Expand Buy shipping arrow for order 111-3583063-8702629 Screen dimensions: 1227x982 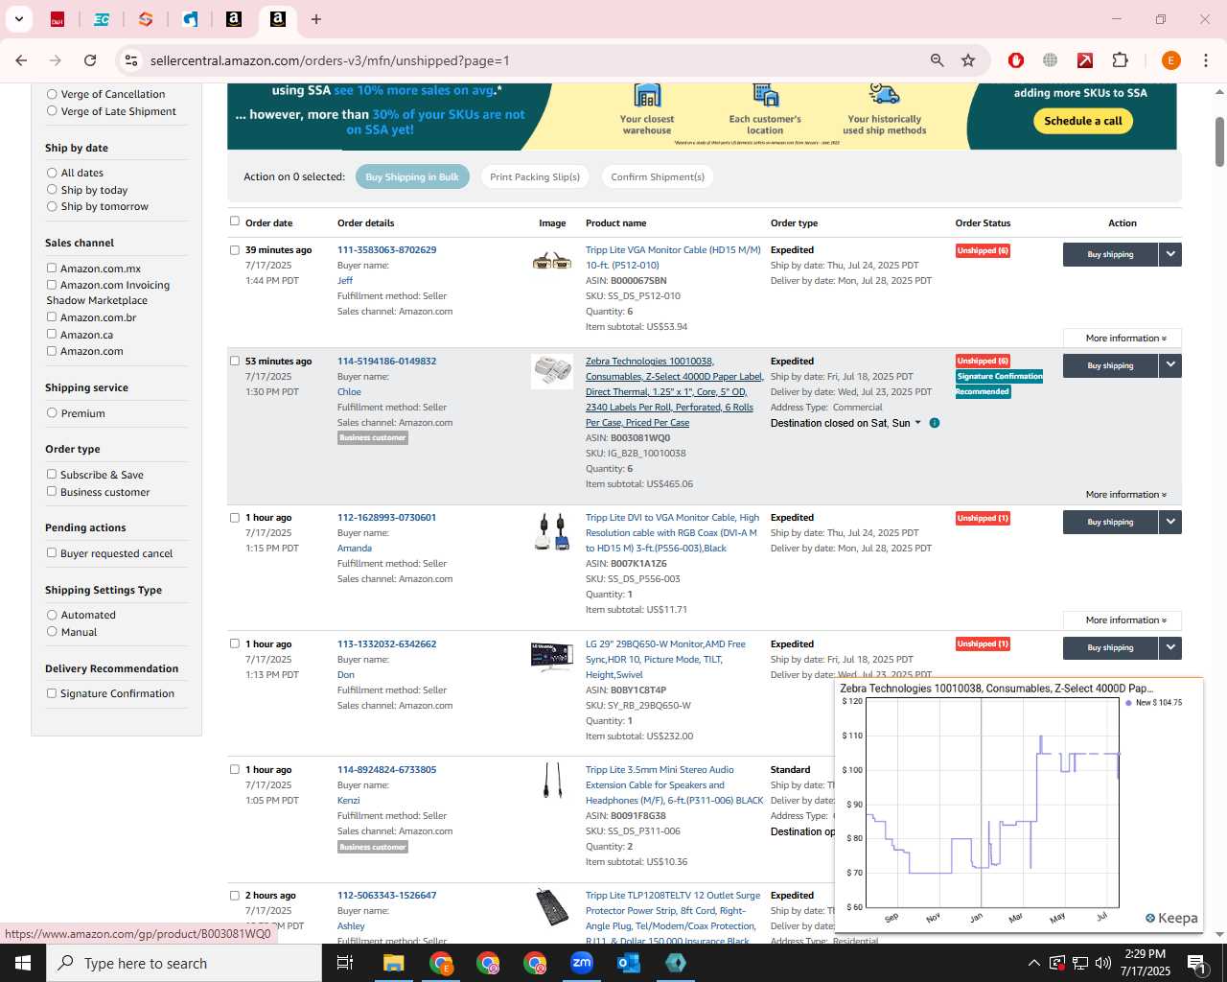pos(1170,254)
